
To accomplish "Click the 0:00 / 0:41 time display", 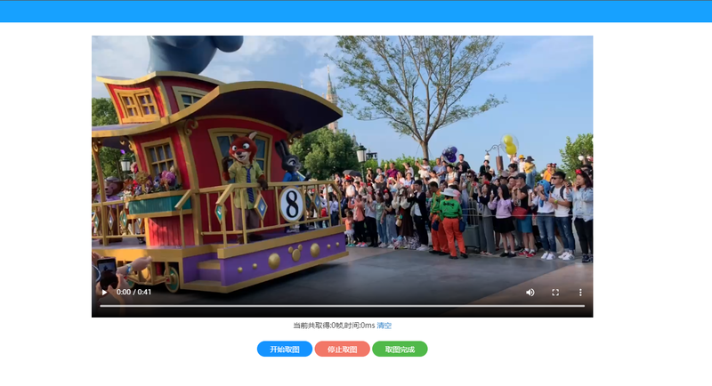I will 134,292.
